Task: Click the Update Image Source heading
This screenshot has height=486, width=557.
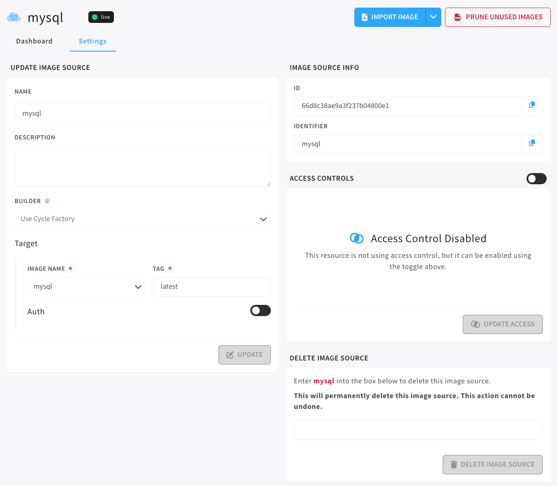Action: (50, 68)
